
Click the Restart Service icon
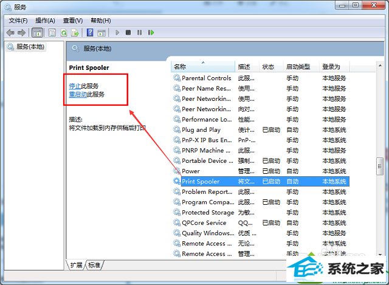(x=151, y=32)
